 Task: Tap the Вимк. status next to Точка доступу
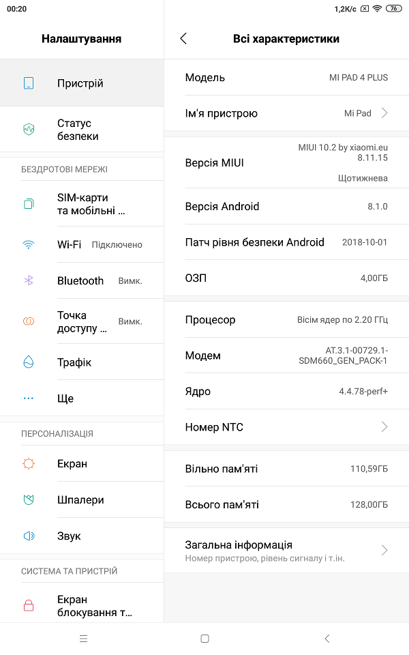130,321
